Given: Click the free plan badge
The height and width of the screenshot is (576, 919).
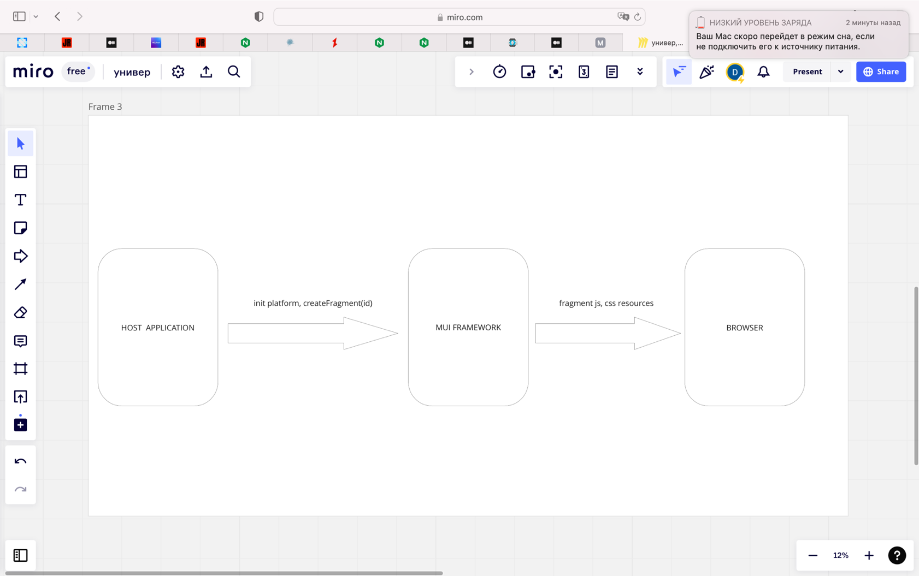Looking at the screenshot, I should pyautogui.click(x=78, y=72).
